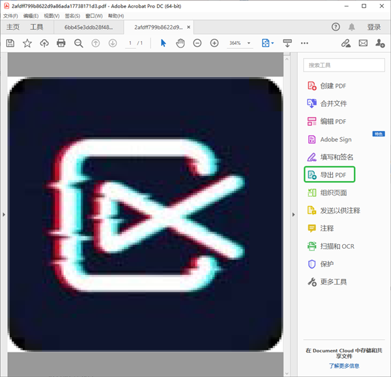This screenshot has height=377, width=391.
Task: Click the share with others icon
Action: 380,43
